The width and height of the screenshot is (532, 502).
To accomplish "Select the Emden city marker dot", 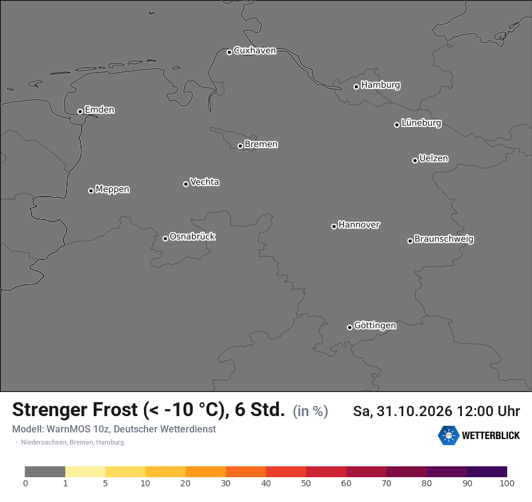I will (80, 111).
